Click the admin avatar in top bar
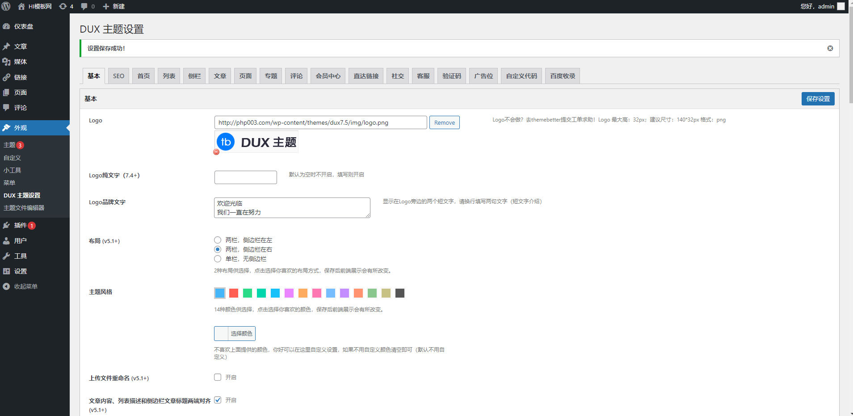This screenshot has height=416, width=853. click(x=841, y=6)
